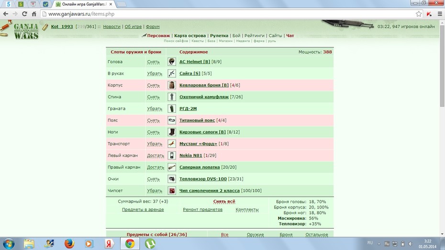Switch to the second browser tab with Б
This screenshot has width=445, height=250.
pos(21,4)
